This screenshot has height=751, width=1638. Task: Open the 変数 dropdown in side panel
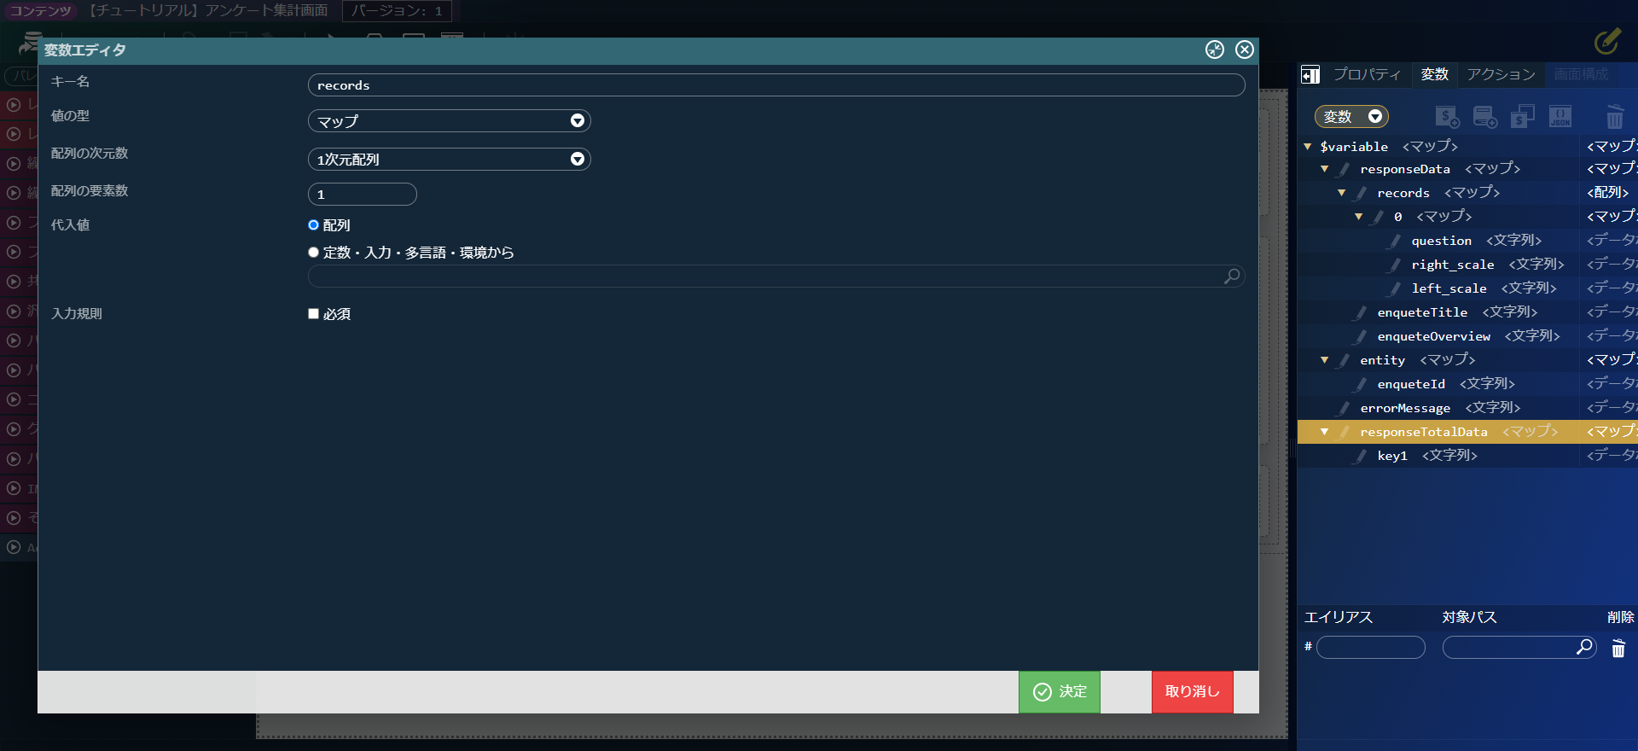point(1351,117)
